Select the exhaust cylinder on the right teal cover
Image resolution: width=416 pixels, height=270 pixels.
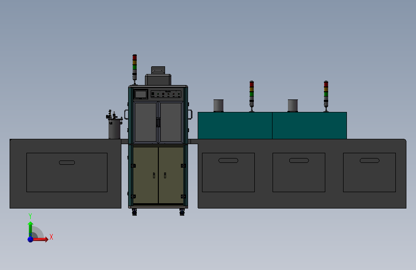(x=293, y=106)
